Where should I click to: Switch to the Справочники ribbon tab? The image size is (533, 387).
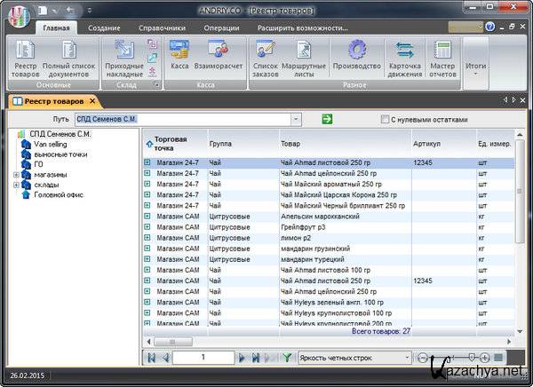(x=161, y=28)
